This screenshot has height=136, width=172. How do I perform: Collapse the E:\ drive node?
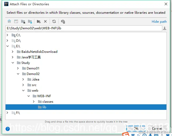click(x=7, y=46)
